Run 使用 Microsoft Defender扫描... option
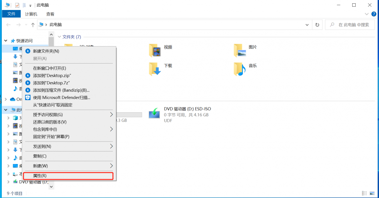 point(68,98)
